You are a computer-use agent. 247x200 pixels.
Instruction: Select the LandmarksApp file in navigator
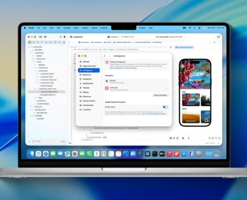(x=43, y=103)
